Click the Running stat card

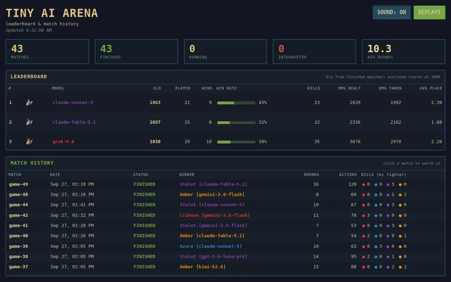click(225, 51)
